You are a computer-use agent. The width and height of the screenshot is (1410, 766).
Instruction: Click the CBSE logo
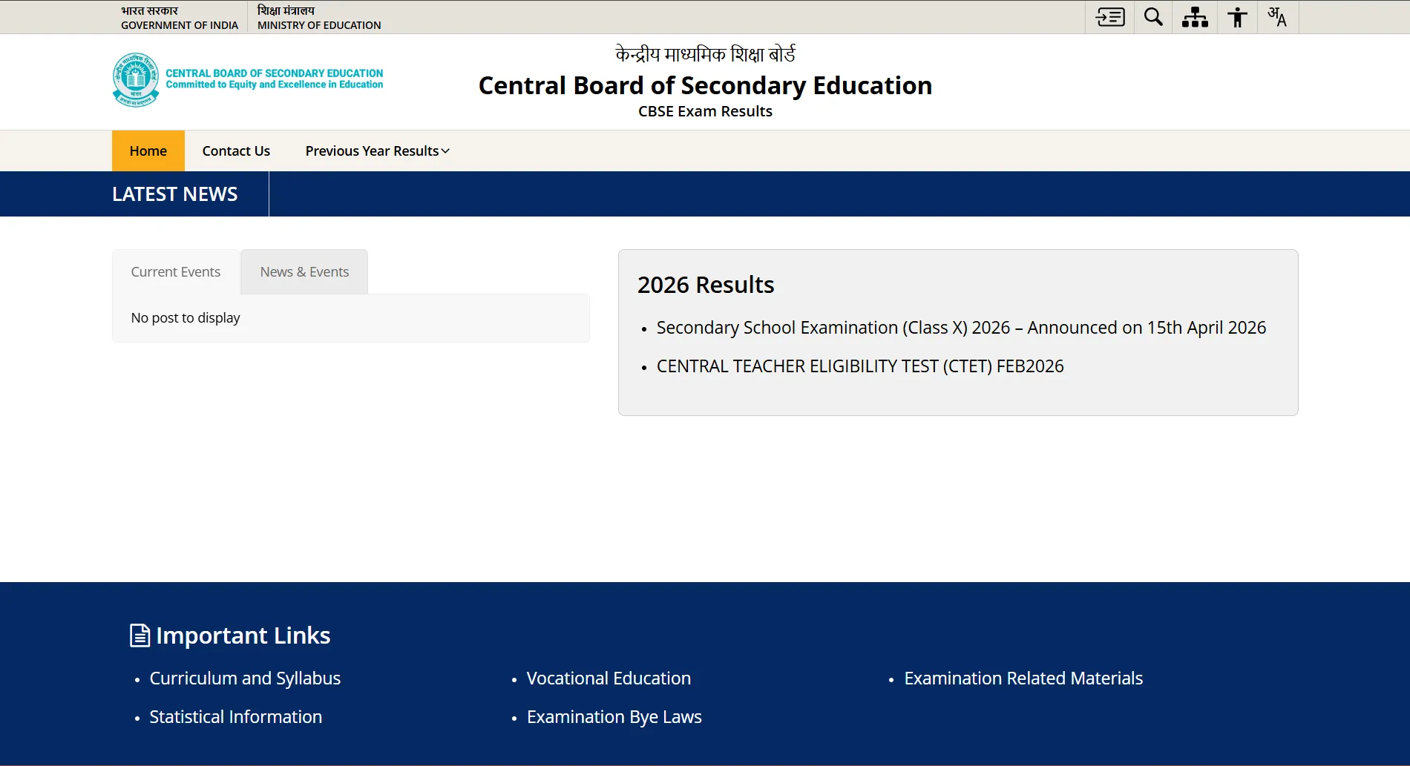click(x=135, y=79)
